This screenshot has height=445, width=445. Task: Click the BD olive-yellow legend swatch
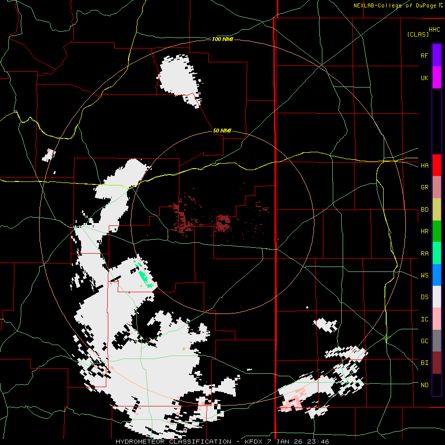(437, 209)
